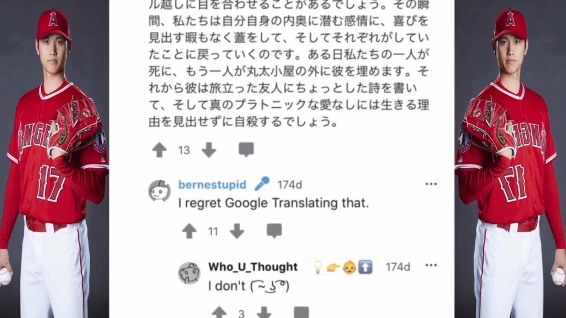Downvote the Japanese text comment
The width and height of the screenshot is (566, 318).
pyautogui.click(x=209, y=150)
